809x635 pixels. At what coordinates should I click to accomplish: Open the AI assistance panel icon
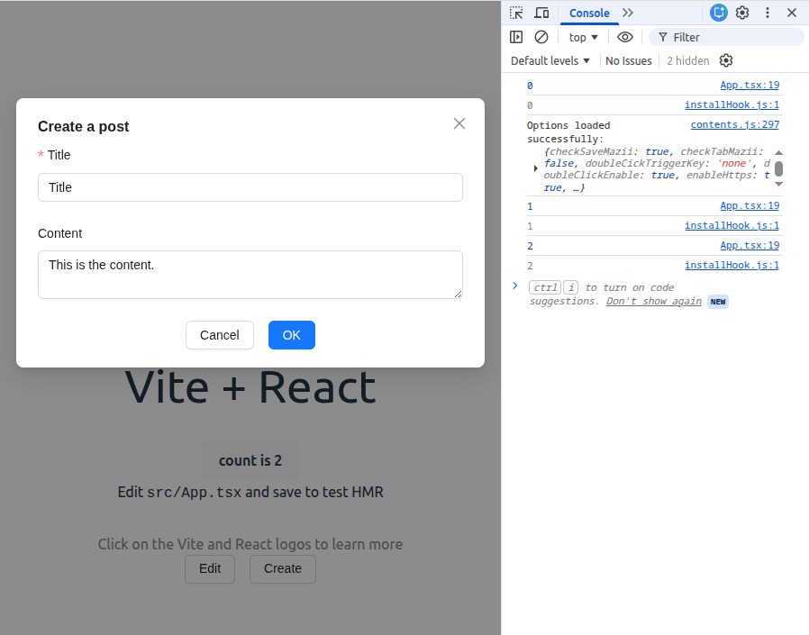coord(718,13)
